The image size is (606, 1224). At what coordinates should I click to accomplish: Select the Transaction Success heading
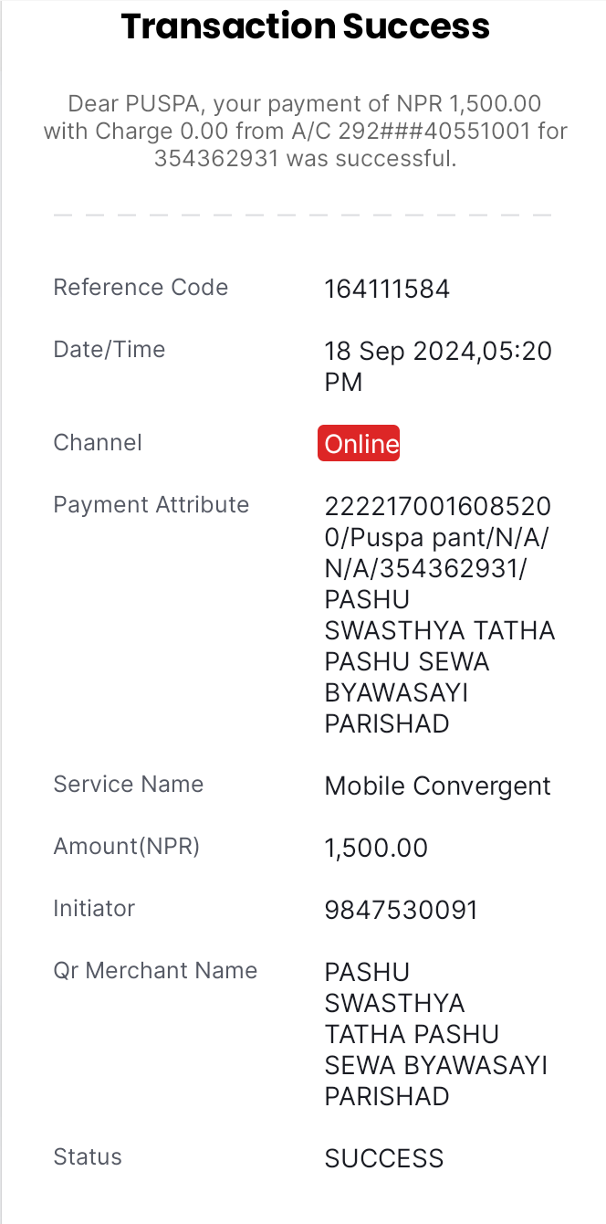click(x=306, y=26)
